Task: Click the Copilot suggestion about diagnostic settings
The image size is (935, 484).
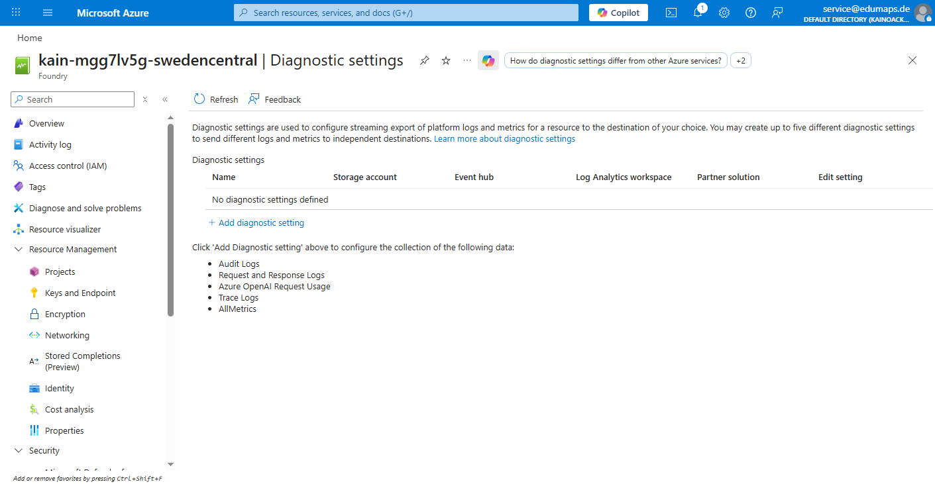Action: click(x=616, y=61)
